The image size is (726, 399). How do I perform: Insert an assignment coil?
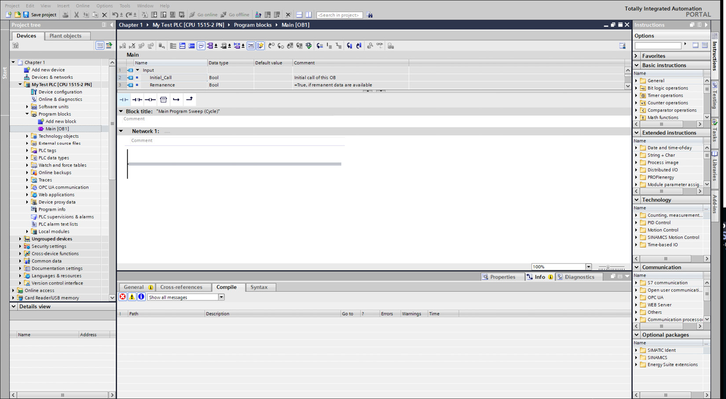[150, 99]
